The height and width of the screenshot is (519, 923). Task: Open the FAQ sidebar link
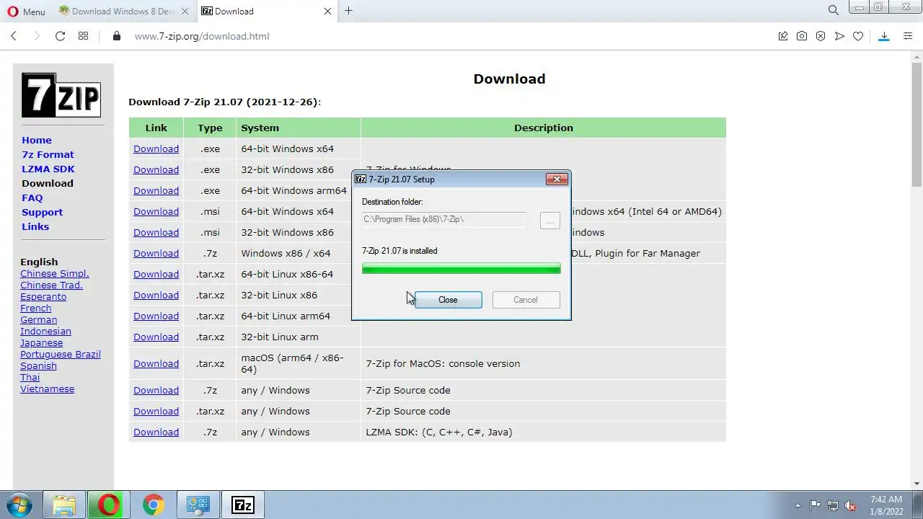pos(32,198)
